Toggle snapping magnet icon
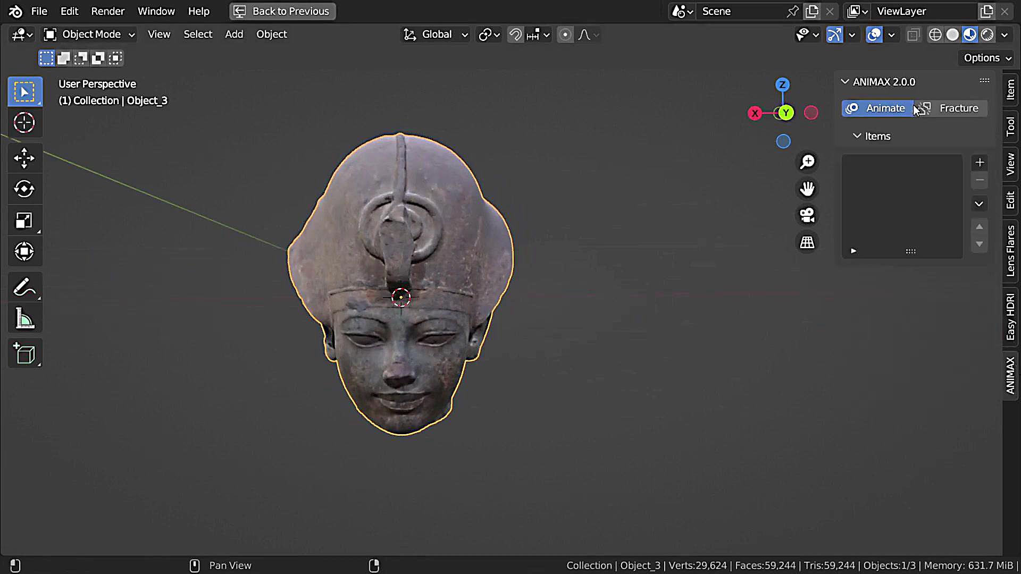Viewport: 1021px width, 574px height. pos(515,35)
